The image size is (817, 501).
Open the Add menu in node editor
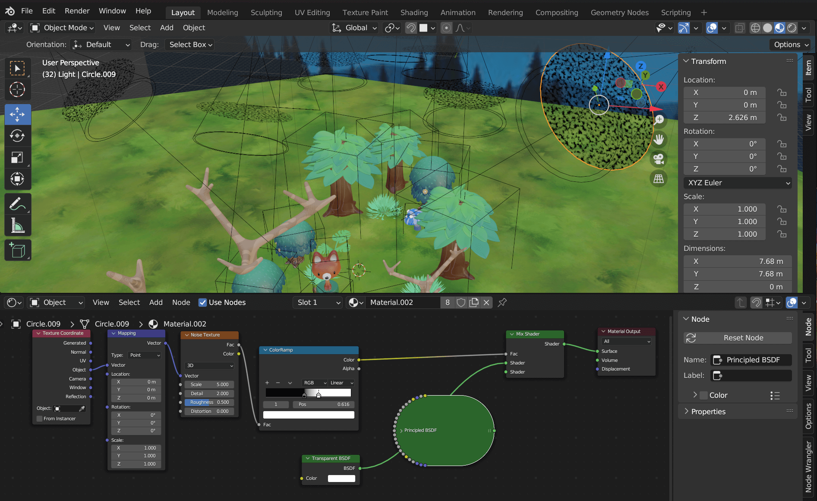[156, 302]
